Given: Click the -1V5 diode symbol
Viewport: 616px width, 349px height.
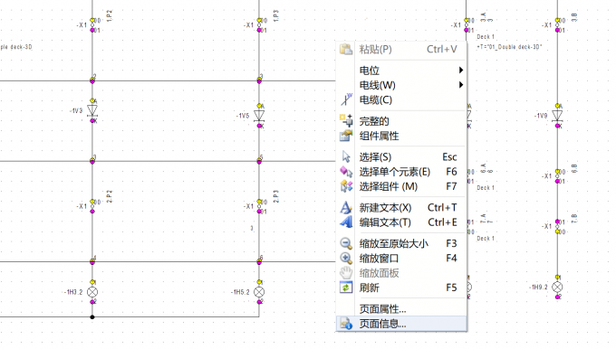Looking at the screenshot, I should (259, 116).
